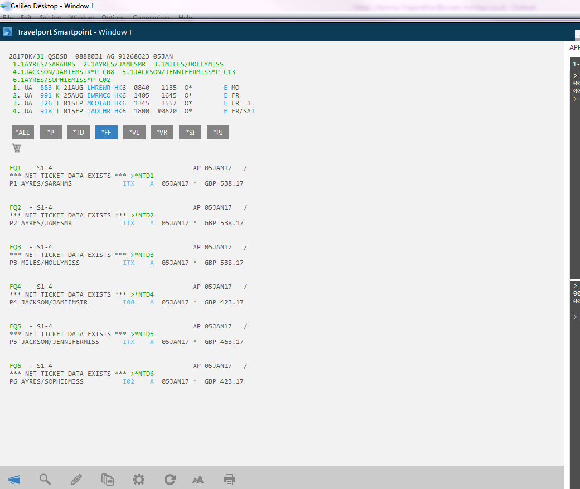The height and width of the screenshot is (489, 580).
Task: Click flight number 883 link
Action: click(46, 88)
